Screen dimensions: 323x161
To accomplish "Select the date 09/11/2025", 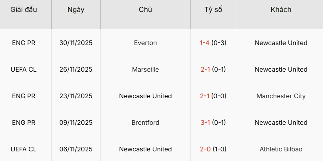I will (76, 122).
